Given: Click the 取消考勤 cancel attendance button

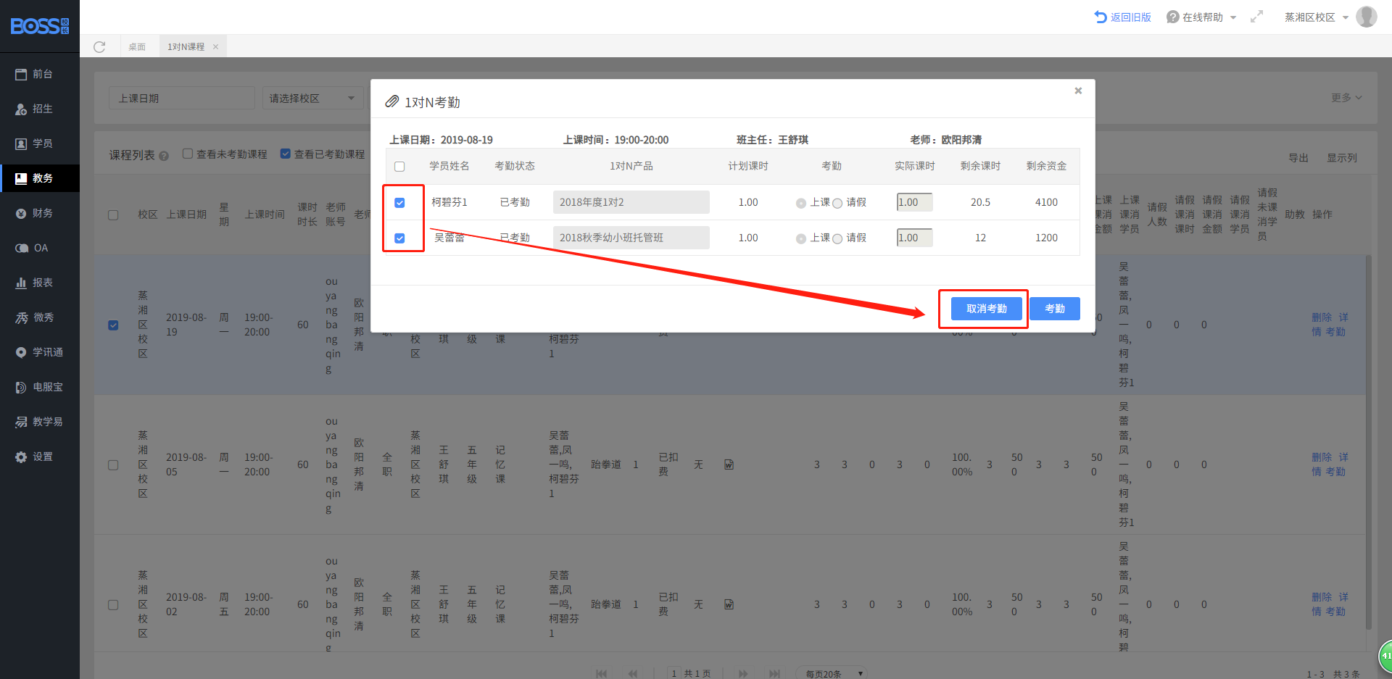Looking at the screenshot, I should pos(987,309).
